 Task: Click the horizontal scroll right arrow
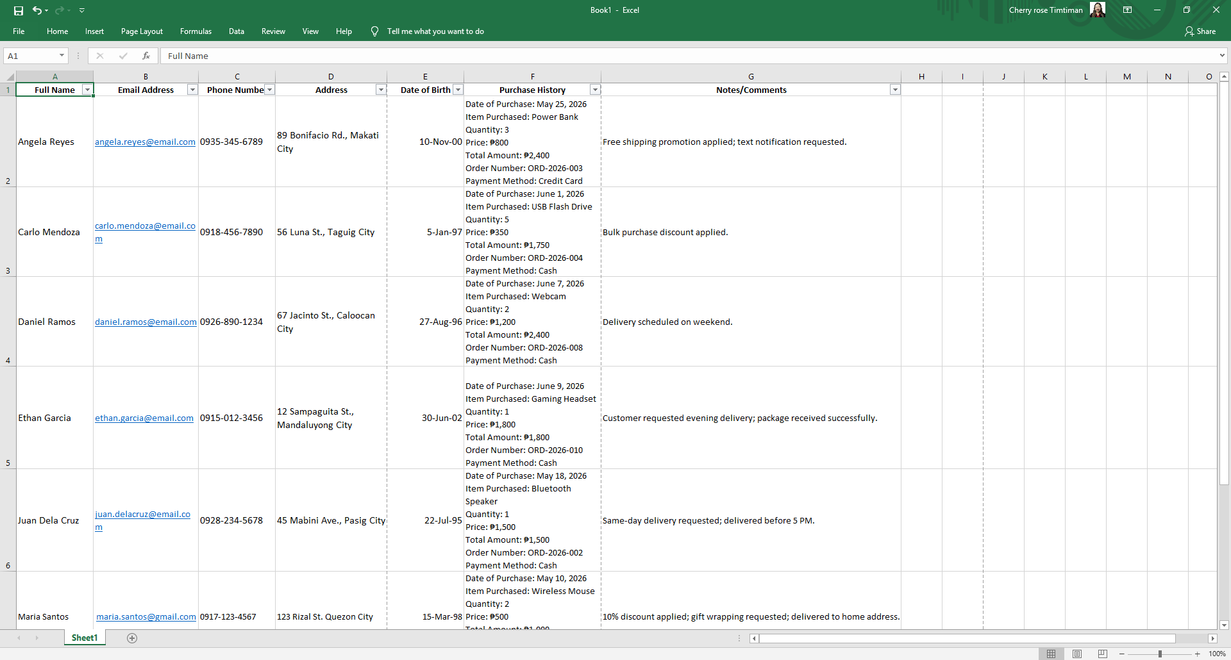tap(1212, 639)
